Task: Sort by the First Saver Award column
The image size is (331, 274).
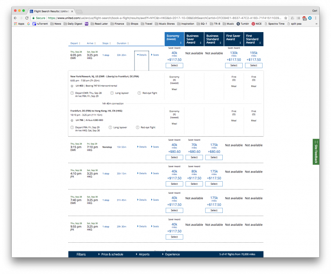Action: pyautogui.click(x=234, y=39)
